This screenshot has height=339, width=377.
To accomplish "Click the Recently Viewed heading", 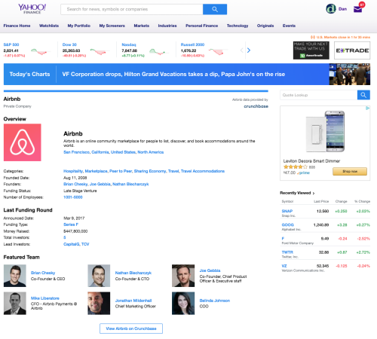I will [x=296, y=193].
